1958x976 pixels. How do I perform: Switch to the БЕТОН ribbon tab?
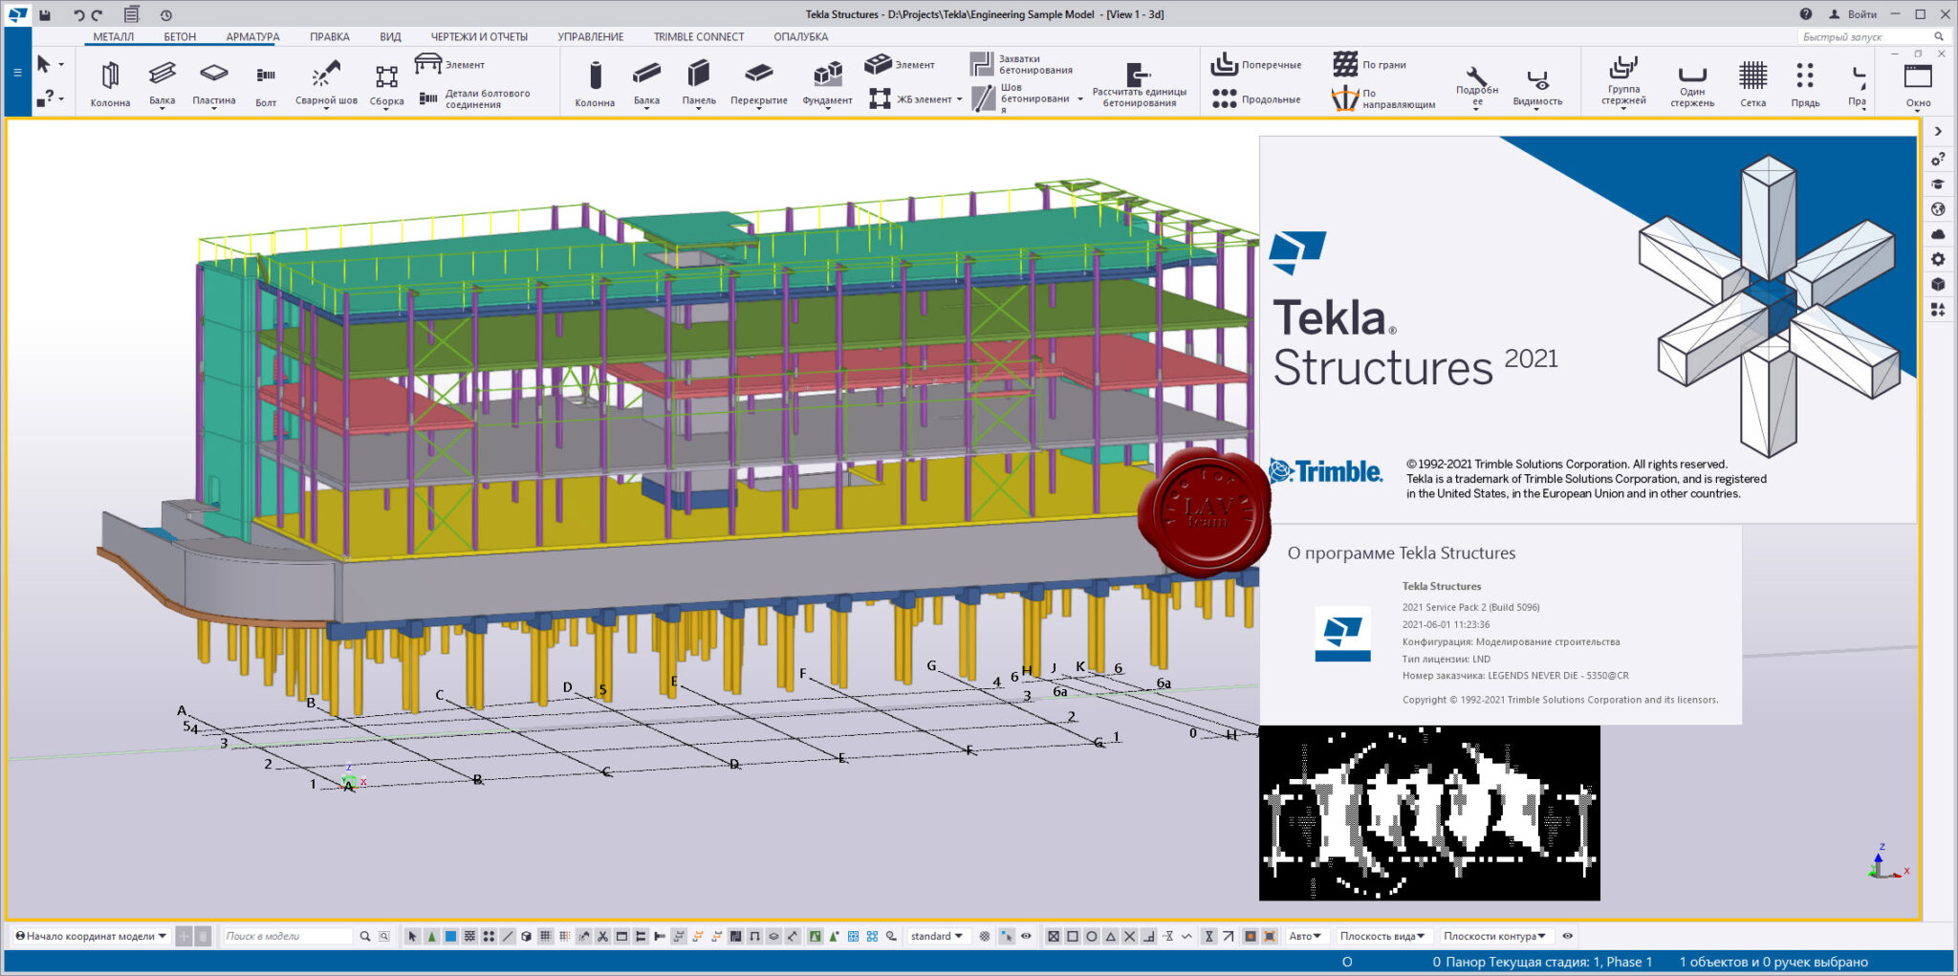coord(180,37)
